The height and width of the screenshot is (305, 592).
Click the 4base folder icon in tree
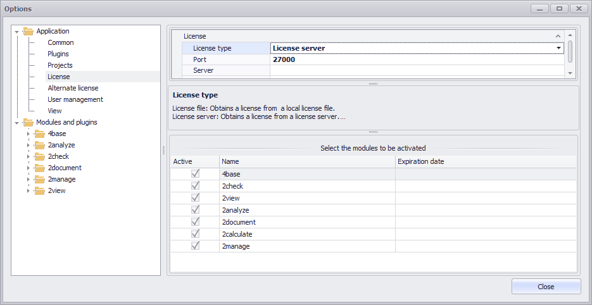40,134
